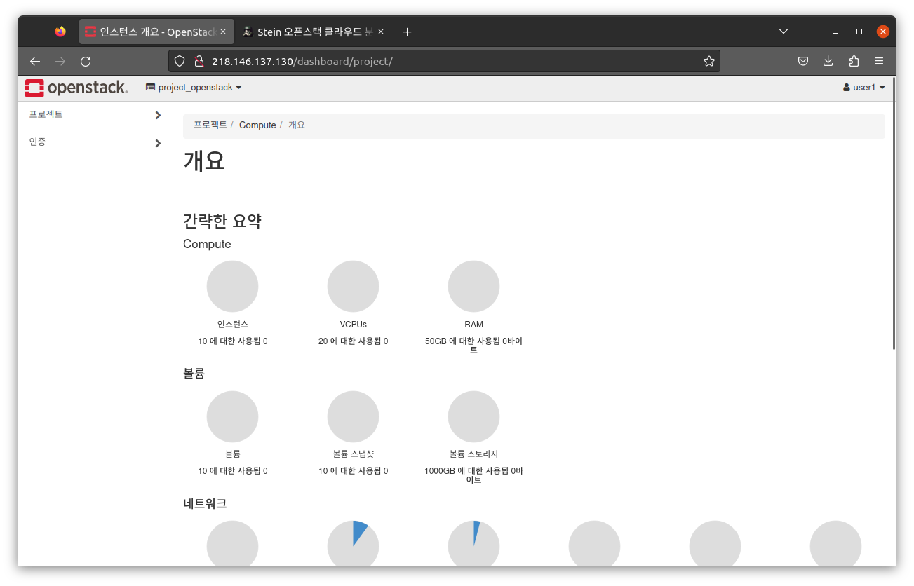The width and height of the screenshot is (914, 586).
Task: Click the 네트워크 section heading
Action: coord(205,503)
